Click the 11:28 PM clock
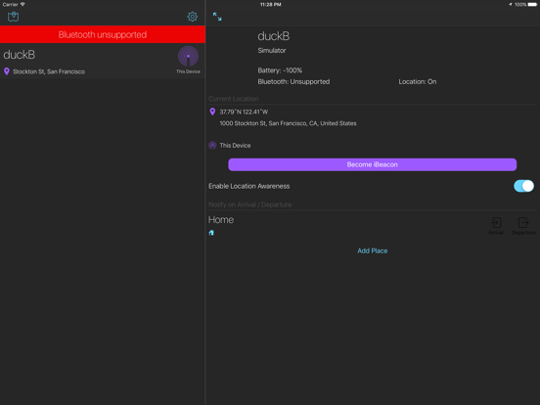Image resolution: width=540 pixels, height=405 pixels. click(270, 5)
